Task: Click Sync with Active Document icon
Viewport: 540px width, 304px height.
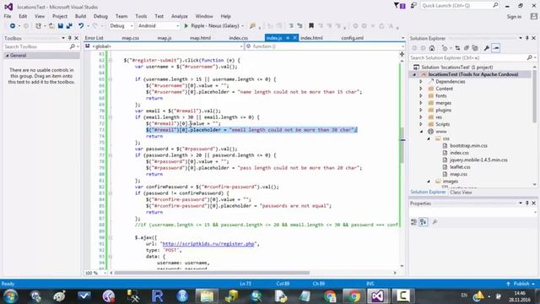Action: coord(457,48)
